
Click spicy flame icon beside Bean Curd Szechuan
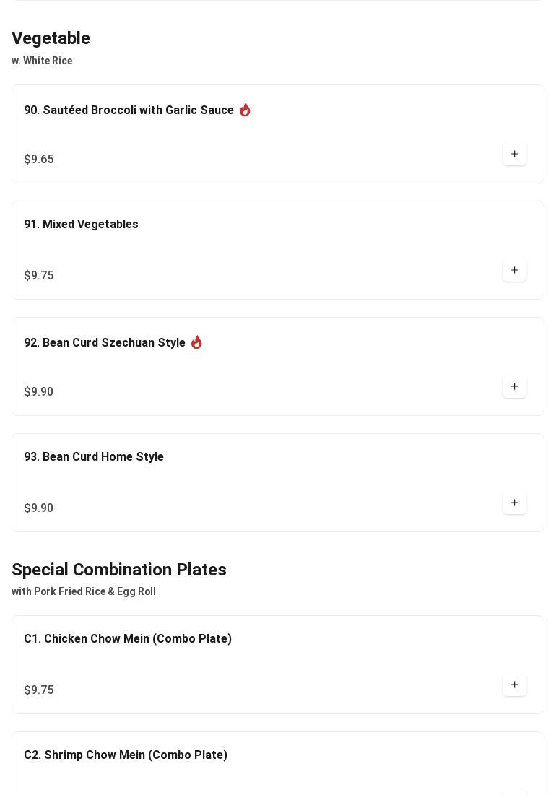196,342
